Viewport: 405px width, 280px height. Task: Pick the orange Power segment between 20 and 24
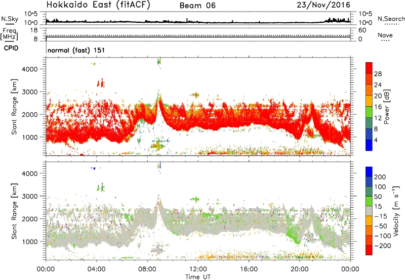click(369, 90)
